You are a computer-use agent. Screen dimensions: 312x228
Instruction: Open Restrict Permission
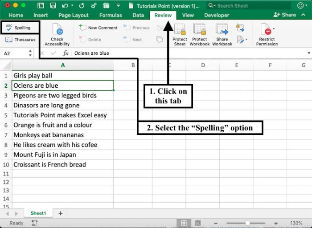pyautogui.click(x=267, y=35)
